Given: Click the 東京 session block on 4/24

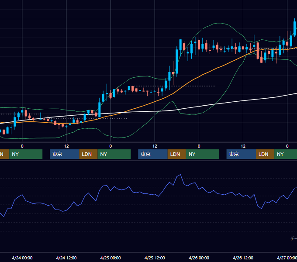Looking at the screenshot, I should click(64, 154).
